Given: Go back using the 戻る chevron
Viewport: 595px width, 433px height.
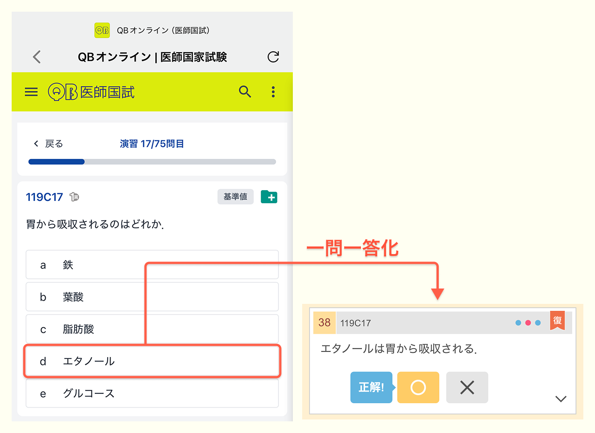Looking at the screenshot, I should coord(48,144).
